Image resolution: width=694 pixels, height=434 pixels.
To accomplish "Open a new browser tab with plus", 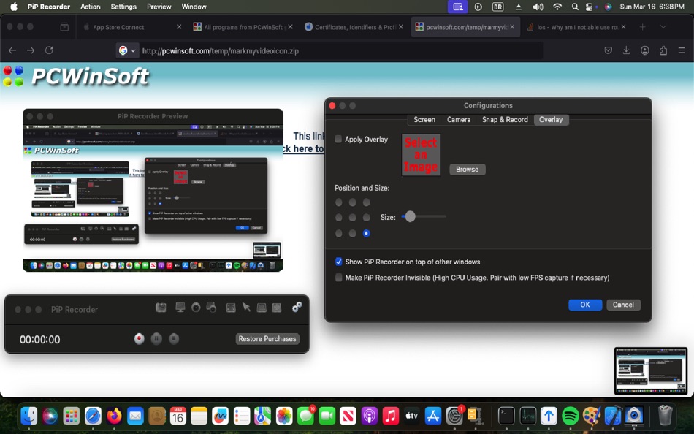I will coord(642,27).
